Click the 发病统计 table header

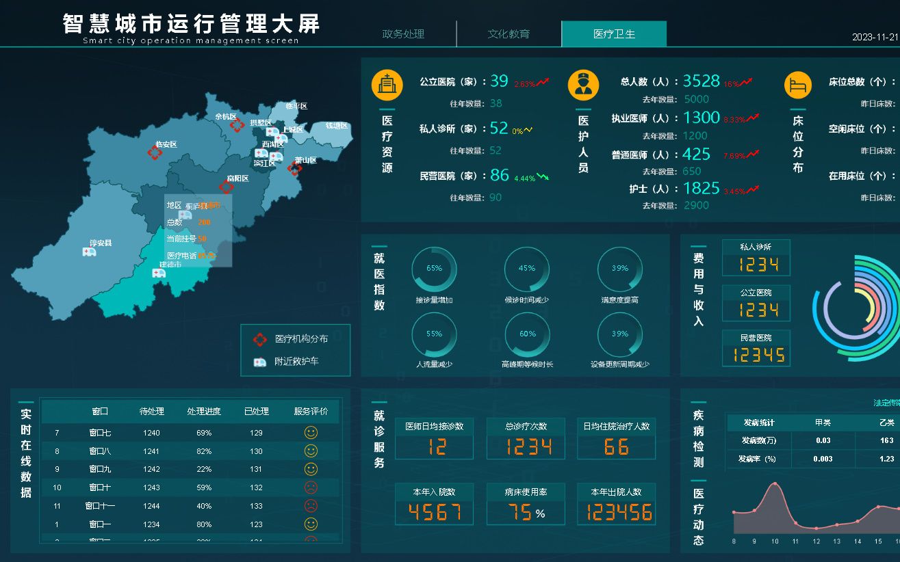759,423
